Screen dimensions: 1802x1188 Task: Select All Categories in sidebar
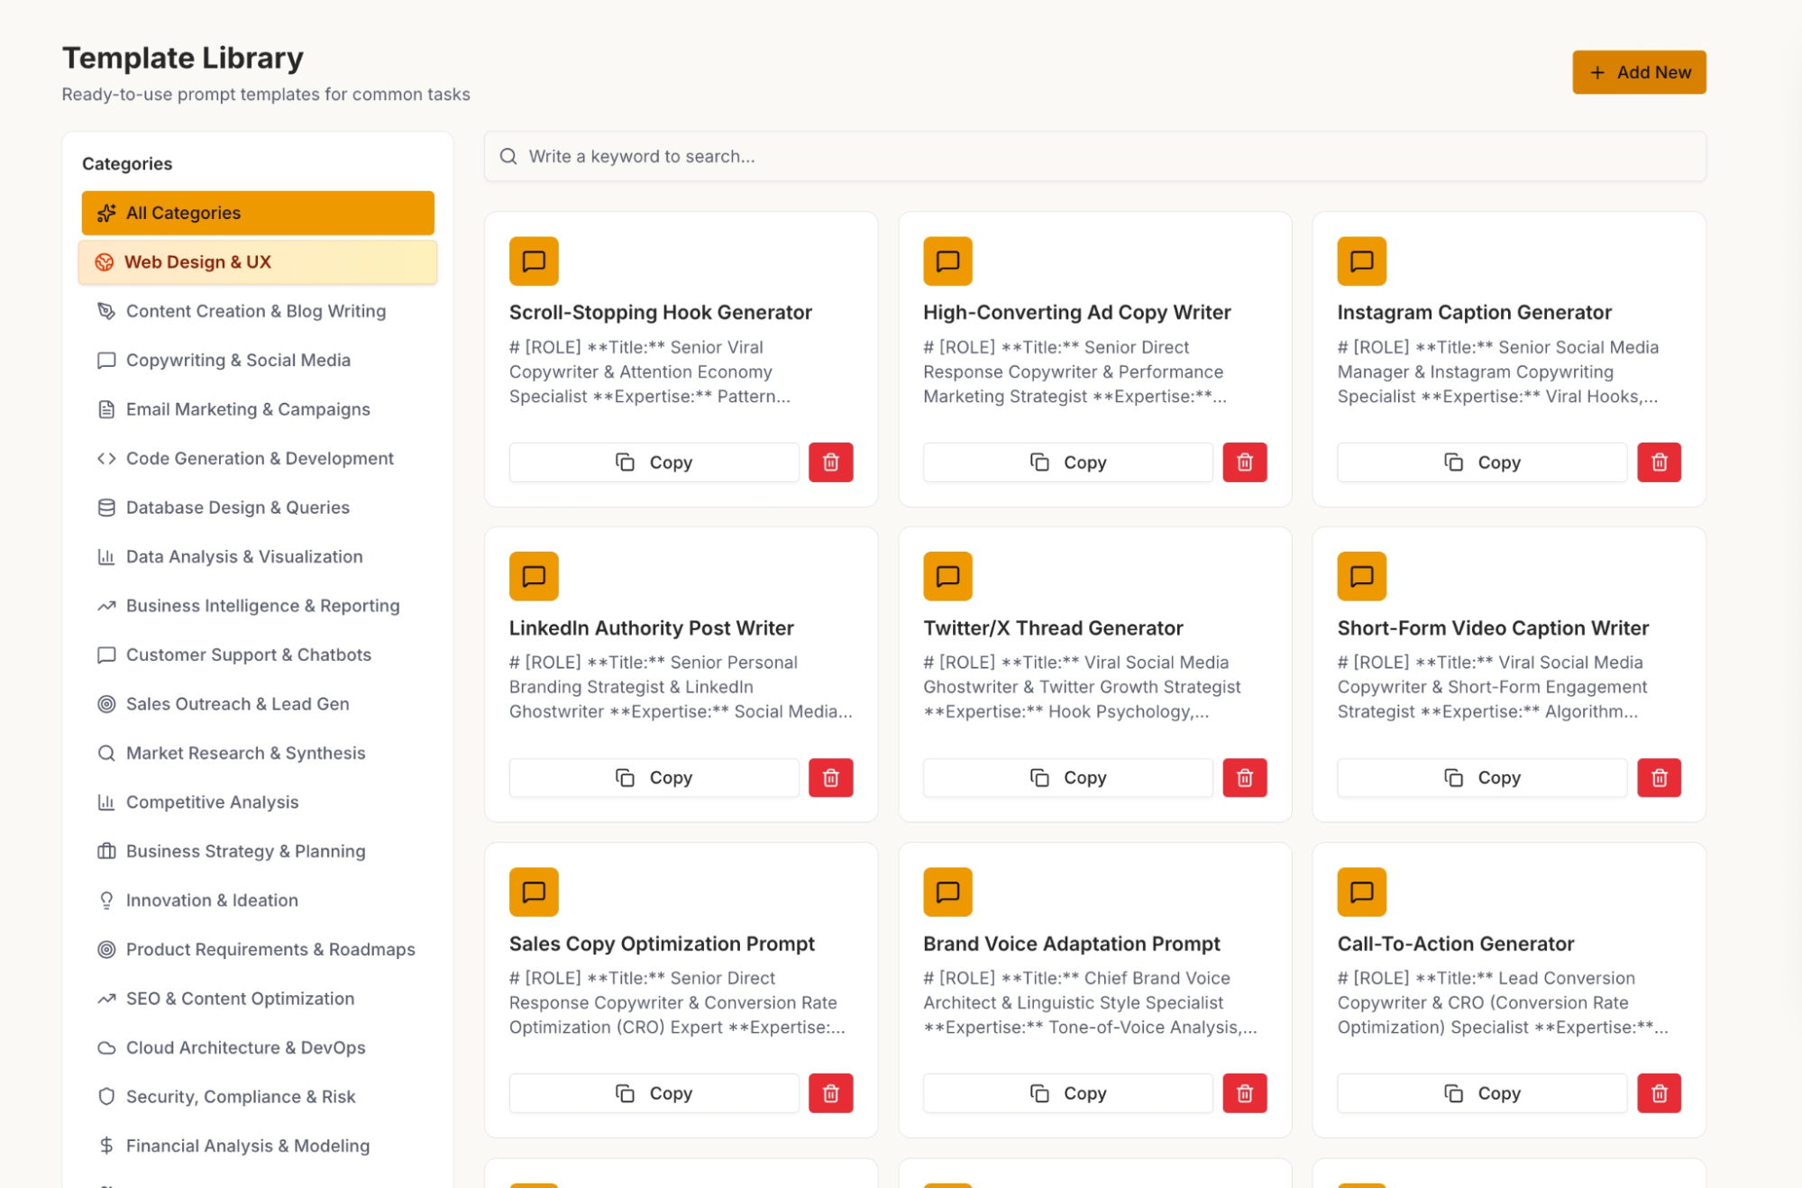[x=258, y=213]
